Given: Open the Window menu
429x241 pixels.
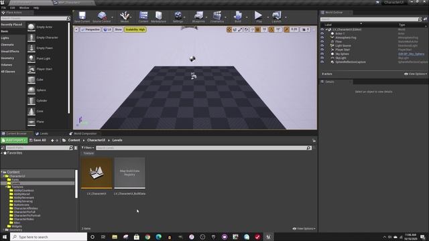Looking at the screenshot, I should tap(24, 7).
